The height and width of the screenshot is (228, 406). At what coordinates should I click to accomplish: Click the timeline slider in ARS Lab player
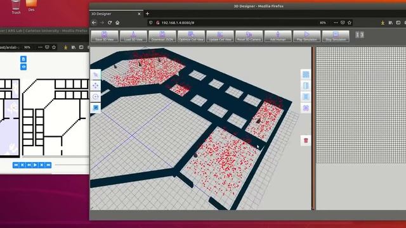pos(72,165)
